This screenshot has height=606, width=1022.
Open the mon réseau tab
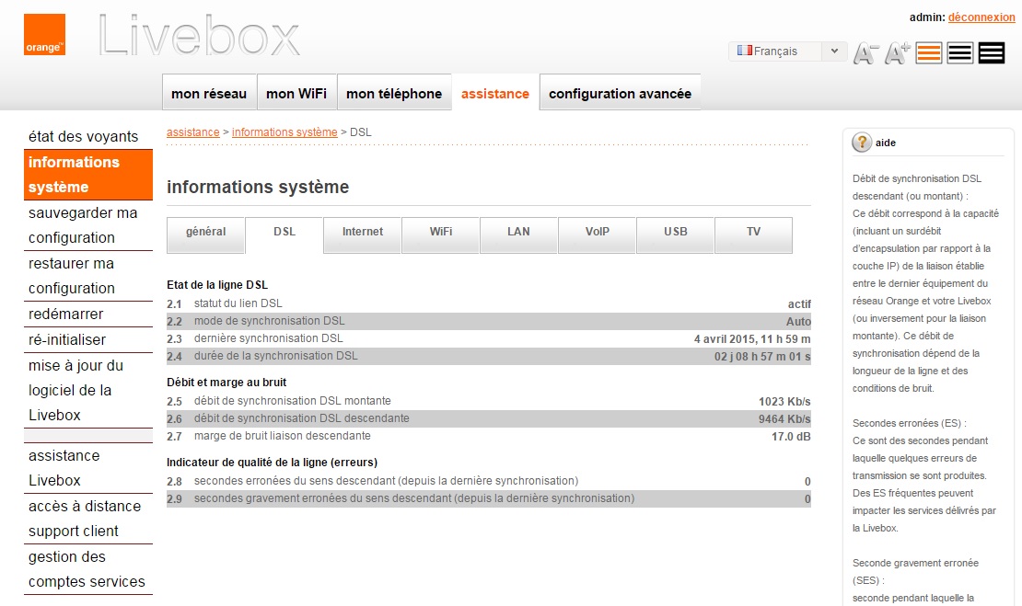click(209, 93)
